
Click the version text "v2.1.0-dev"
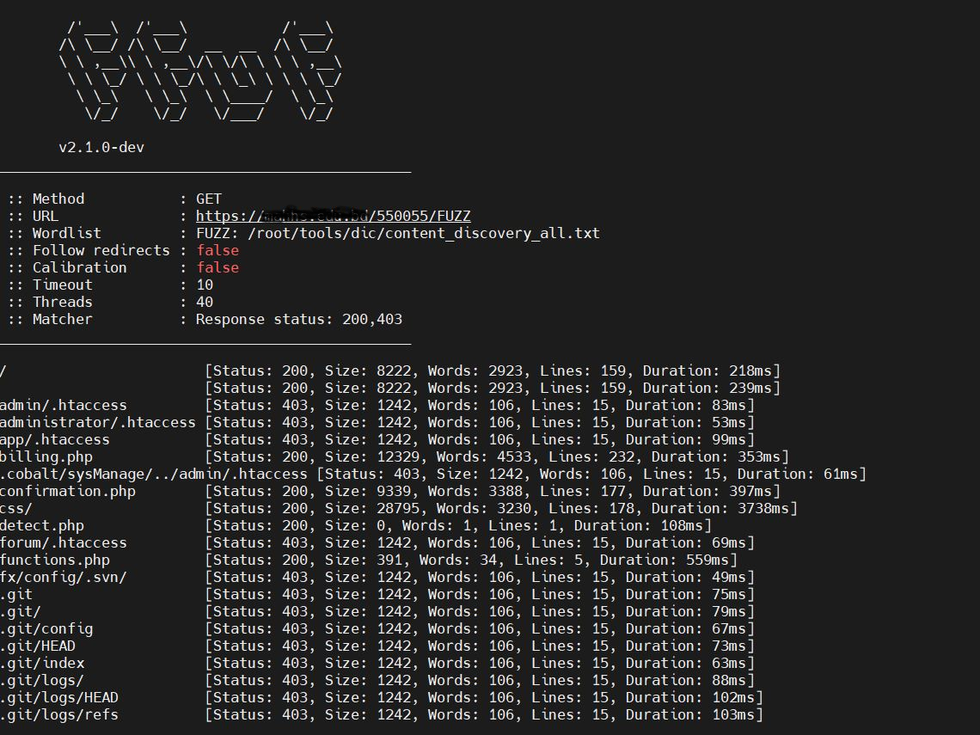pos(101,148)
